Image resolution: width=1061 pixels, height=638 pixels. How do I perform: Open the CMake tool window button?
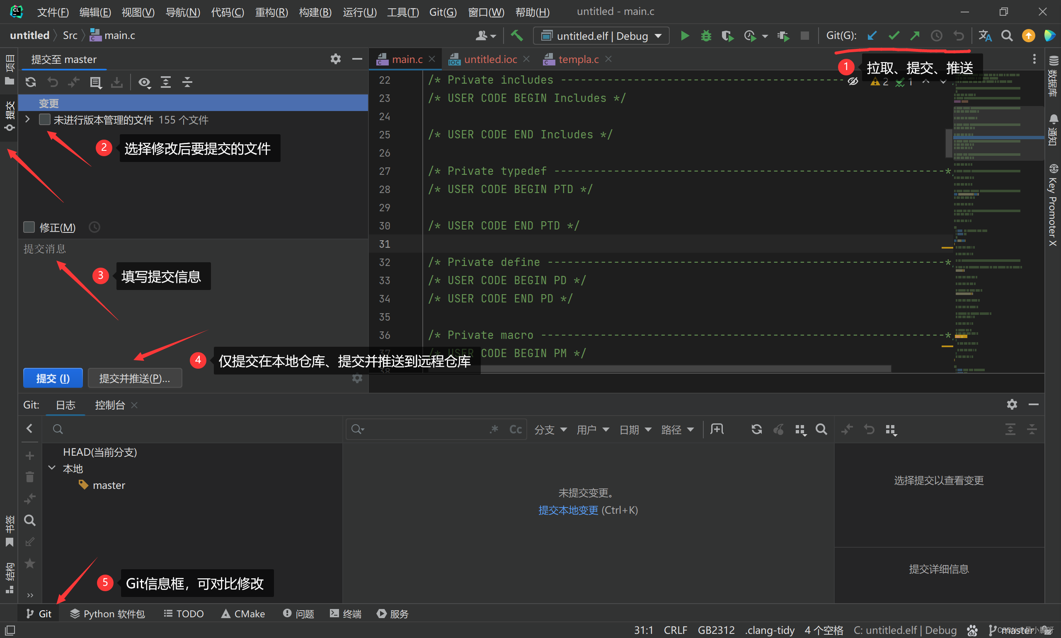[243, 614]
